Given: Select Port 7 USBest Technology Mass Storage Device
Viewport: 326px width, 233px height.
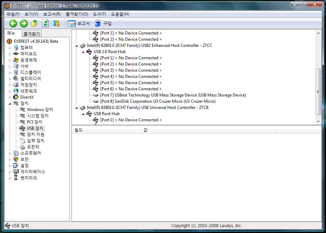Looking at the screenshot, I should pos(173,95).
